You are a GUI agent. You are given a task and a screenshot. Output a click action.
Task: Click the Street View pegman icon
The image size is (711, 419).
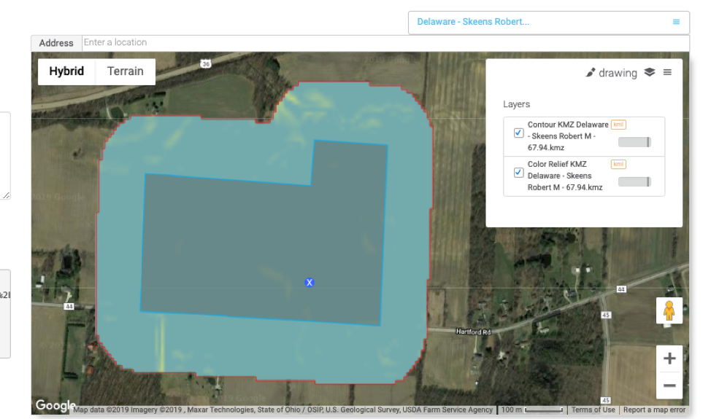[x=669, y=311]
